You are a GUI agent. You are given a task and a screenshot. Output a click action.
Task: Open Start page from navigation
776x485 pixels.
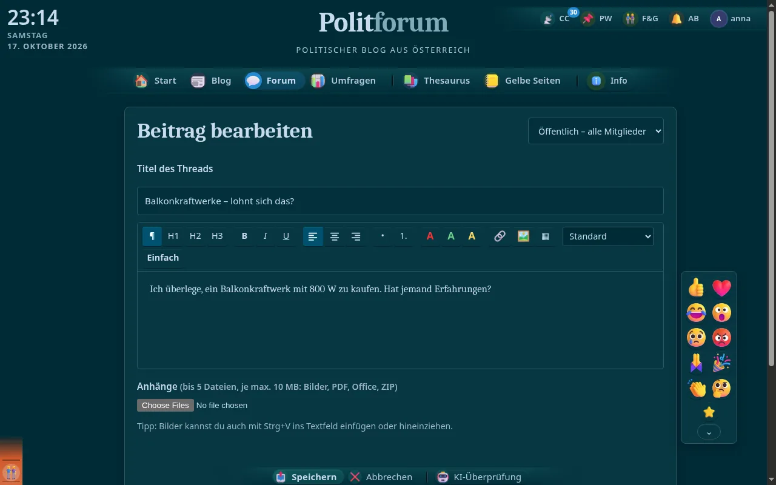click(x=156, y=81)
